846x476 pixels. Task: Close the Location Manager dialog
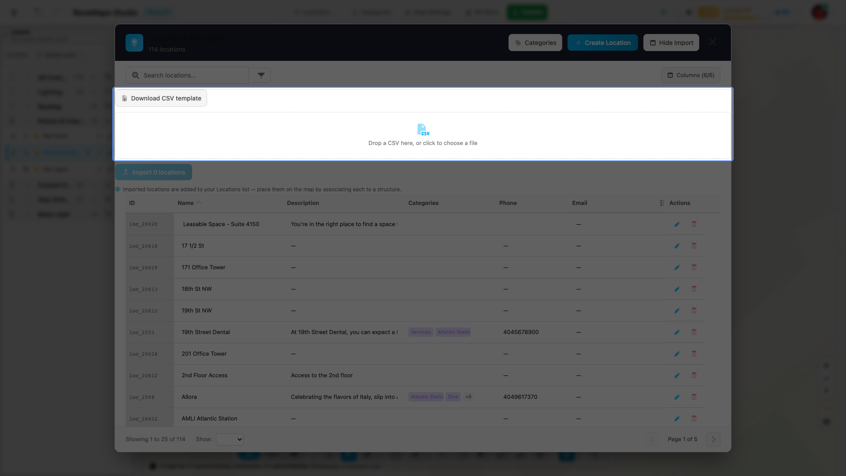[x=712, y=42]
